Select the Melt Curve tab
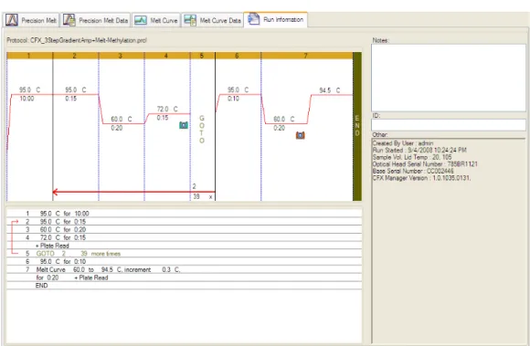This screenshot has width=530, height=346. coord(156,20)
